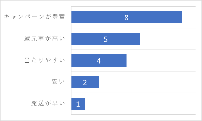The image size is (202, 121).
Task: Click the 還元率が高い bar
Action: [106, 39]
